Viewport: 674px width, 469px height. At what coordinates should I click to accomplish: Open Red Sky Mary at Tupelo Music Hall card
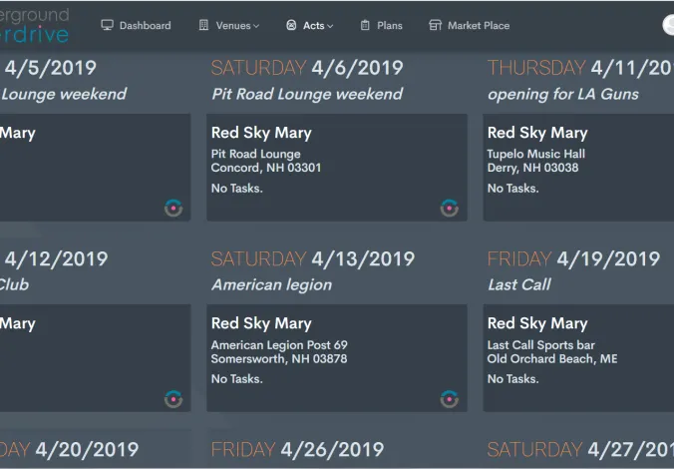coord(578,168)
